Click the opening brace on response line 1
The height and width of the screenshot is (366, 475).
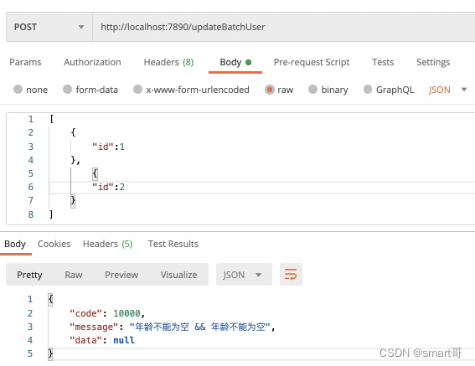coord(50,299)
